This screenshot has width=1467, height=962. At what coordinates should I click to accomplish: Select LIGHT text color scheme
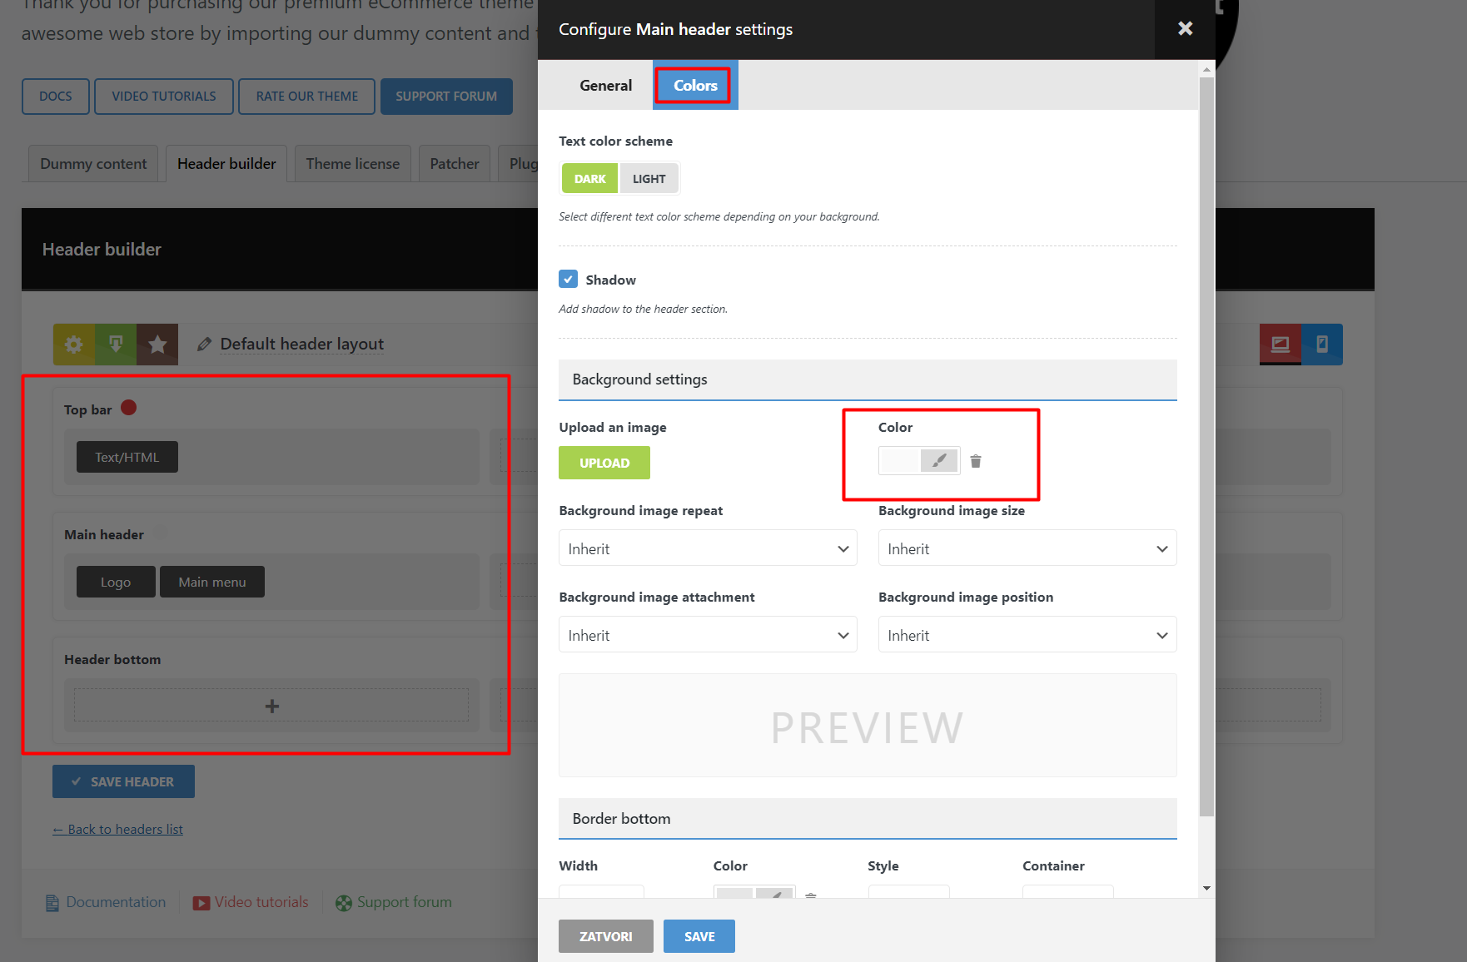click(x=649, y=178)
